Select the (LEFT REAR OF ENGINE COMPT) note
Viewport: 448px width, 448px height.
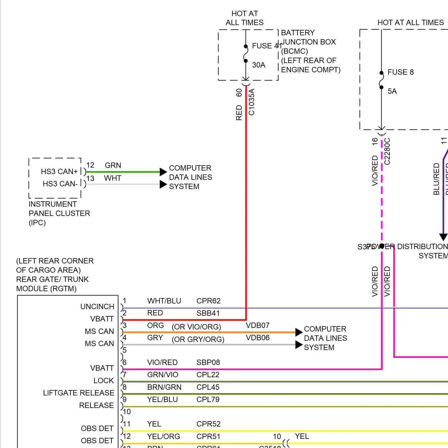point(311,65)
